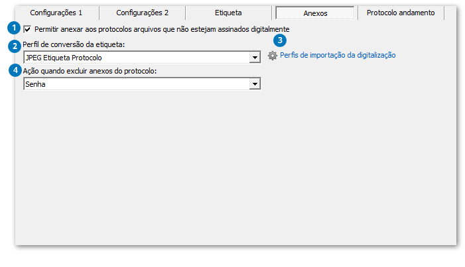Open Perfis de importação da digitalização link
This screenshot has width=465, height=267.
[x=338, y=56]
